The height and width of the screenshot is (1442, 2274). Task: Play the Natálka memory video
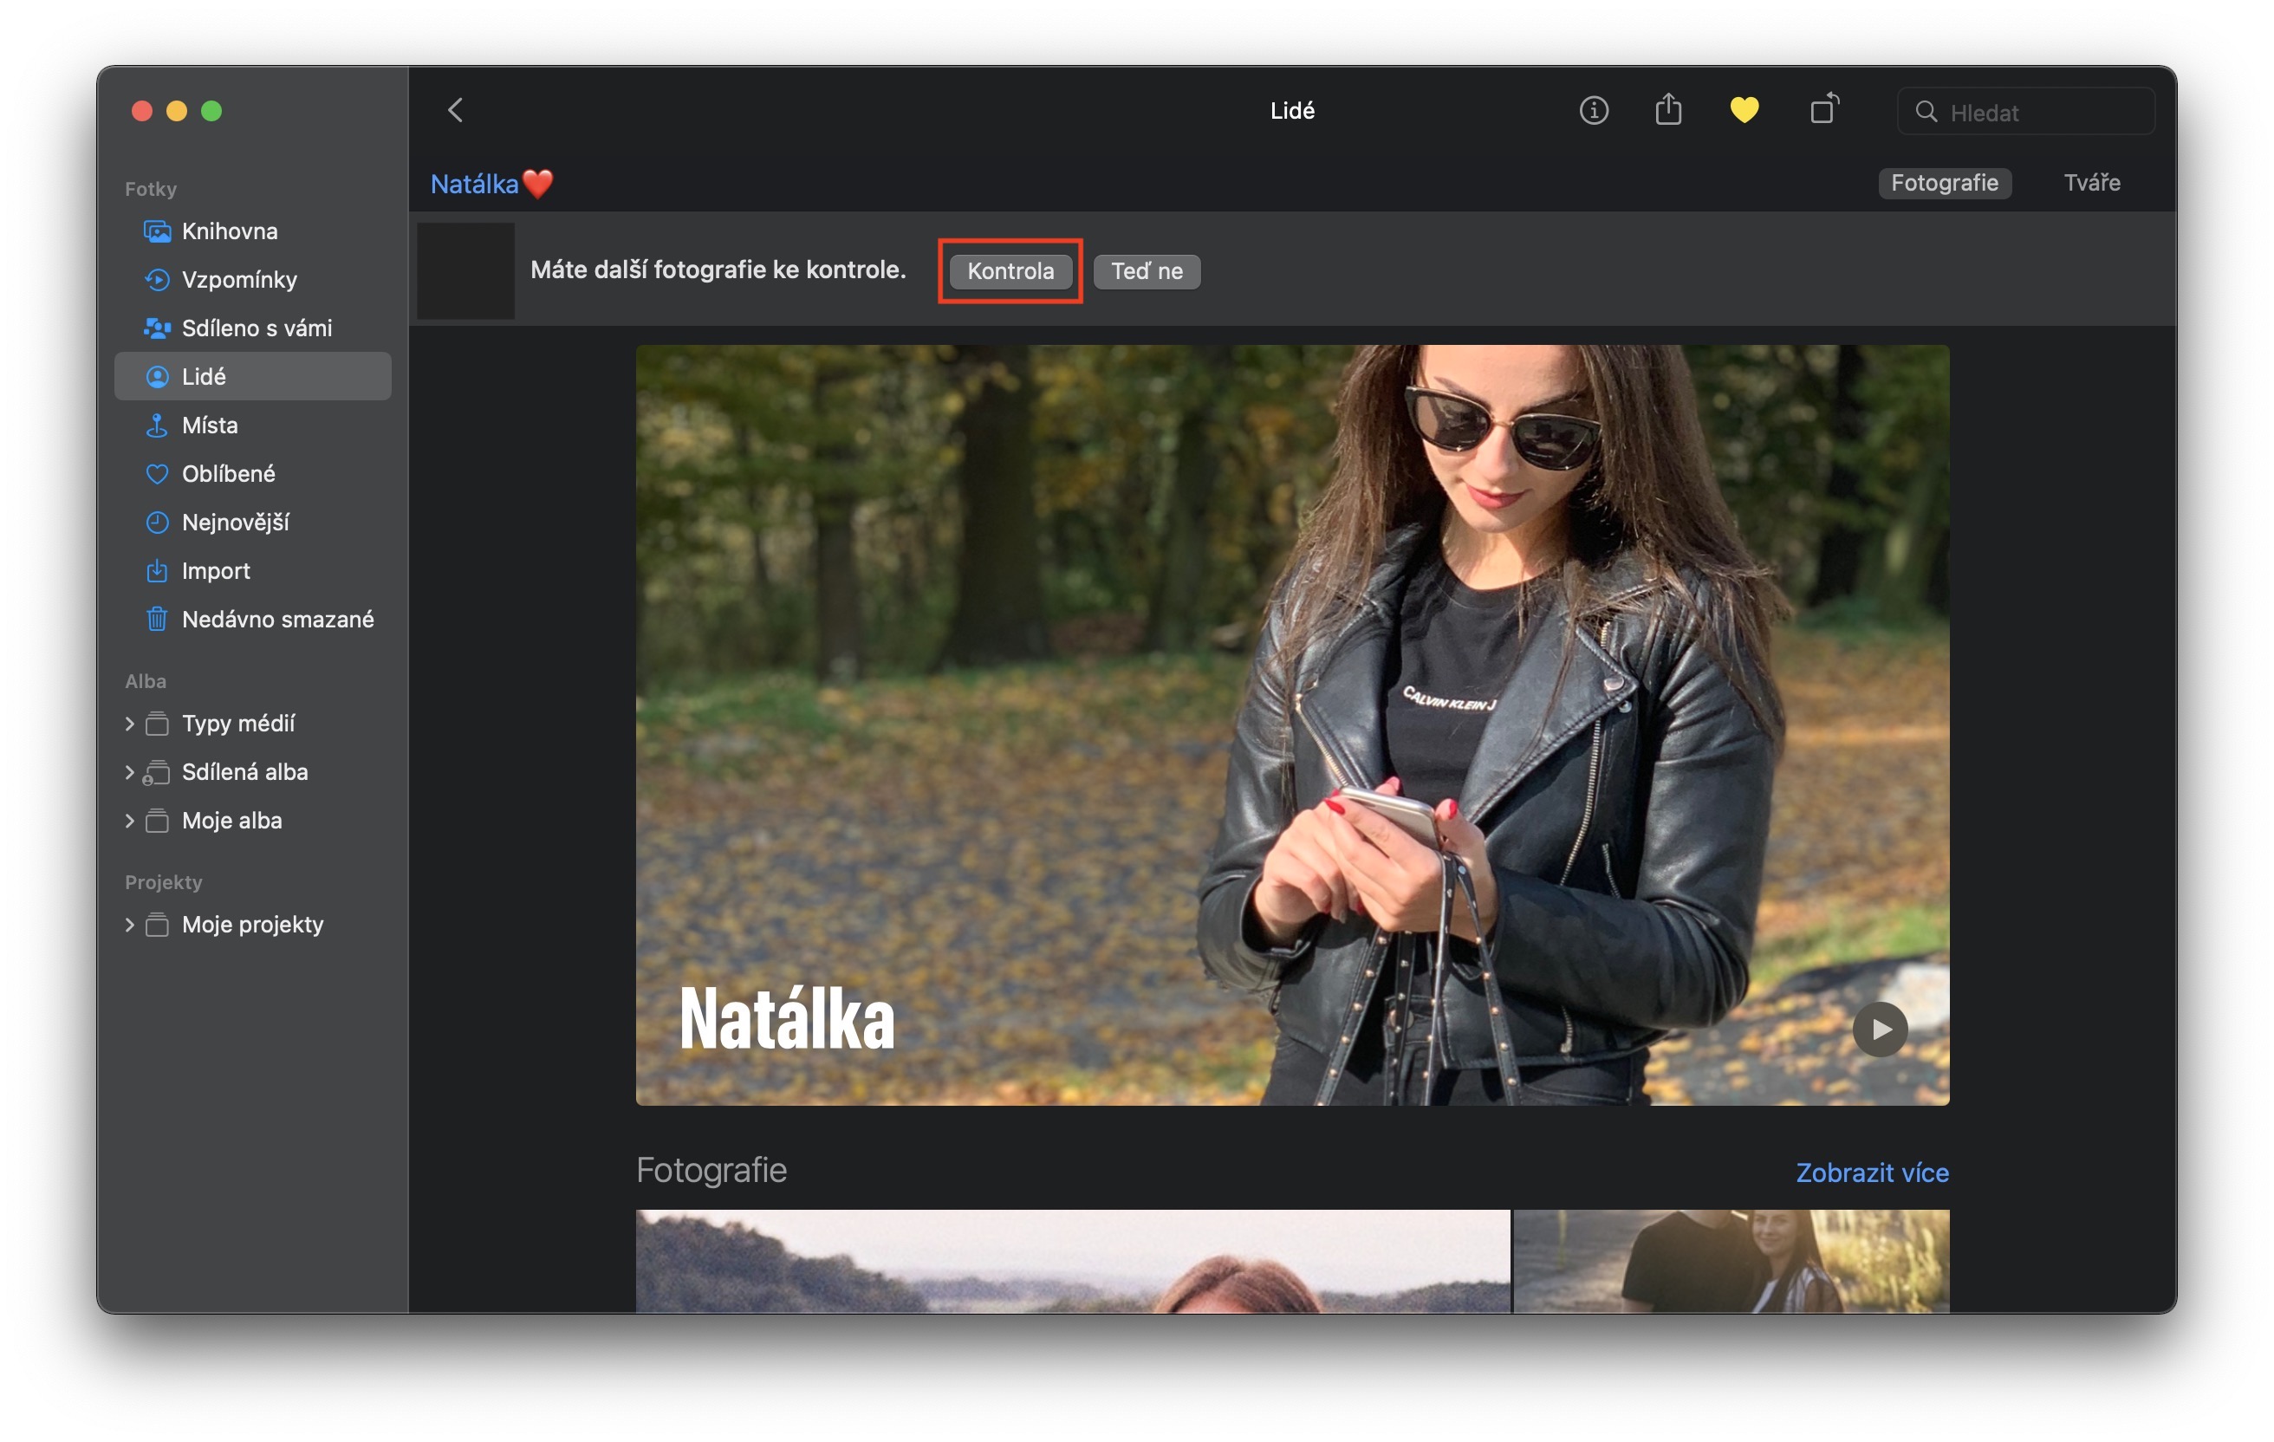point(1878,1029)
